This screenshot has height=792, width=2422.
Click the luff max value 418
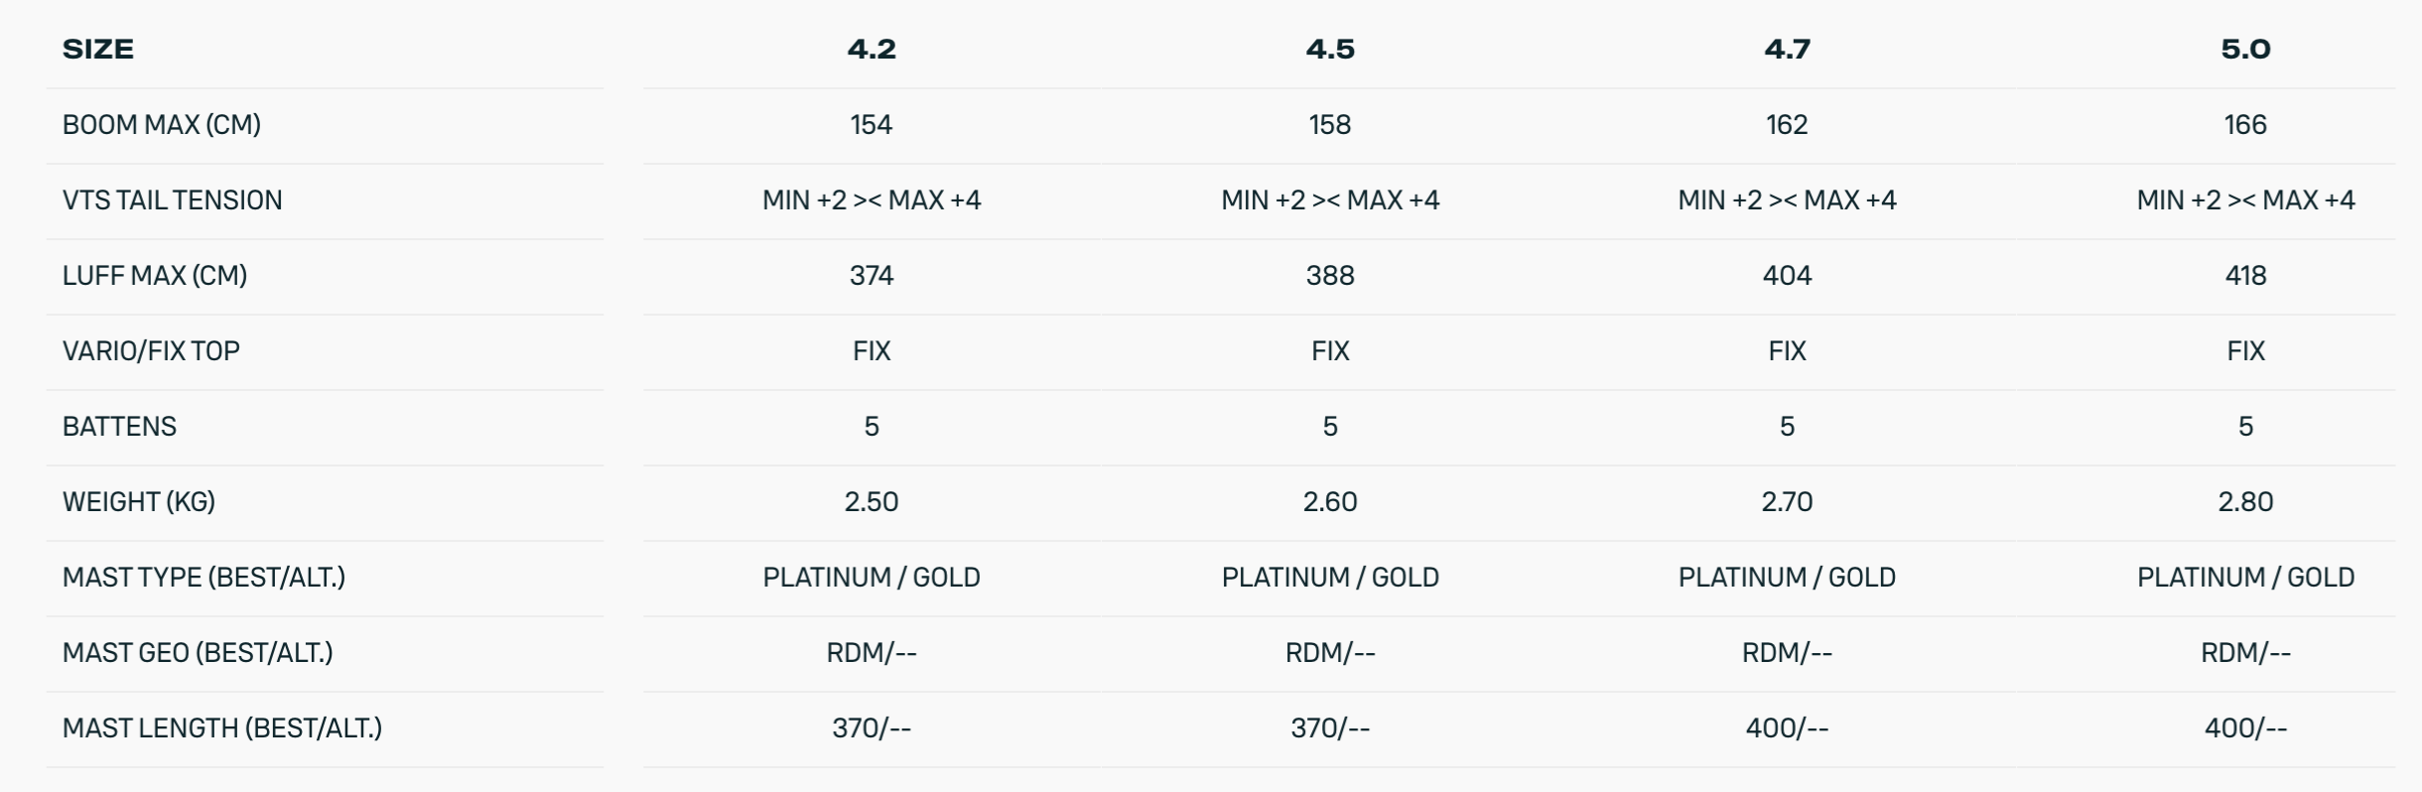tap(2245, 276)
